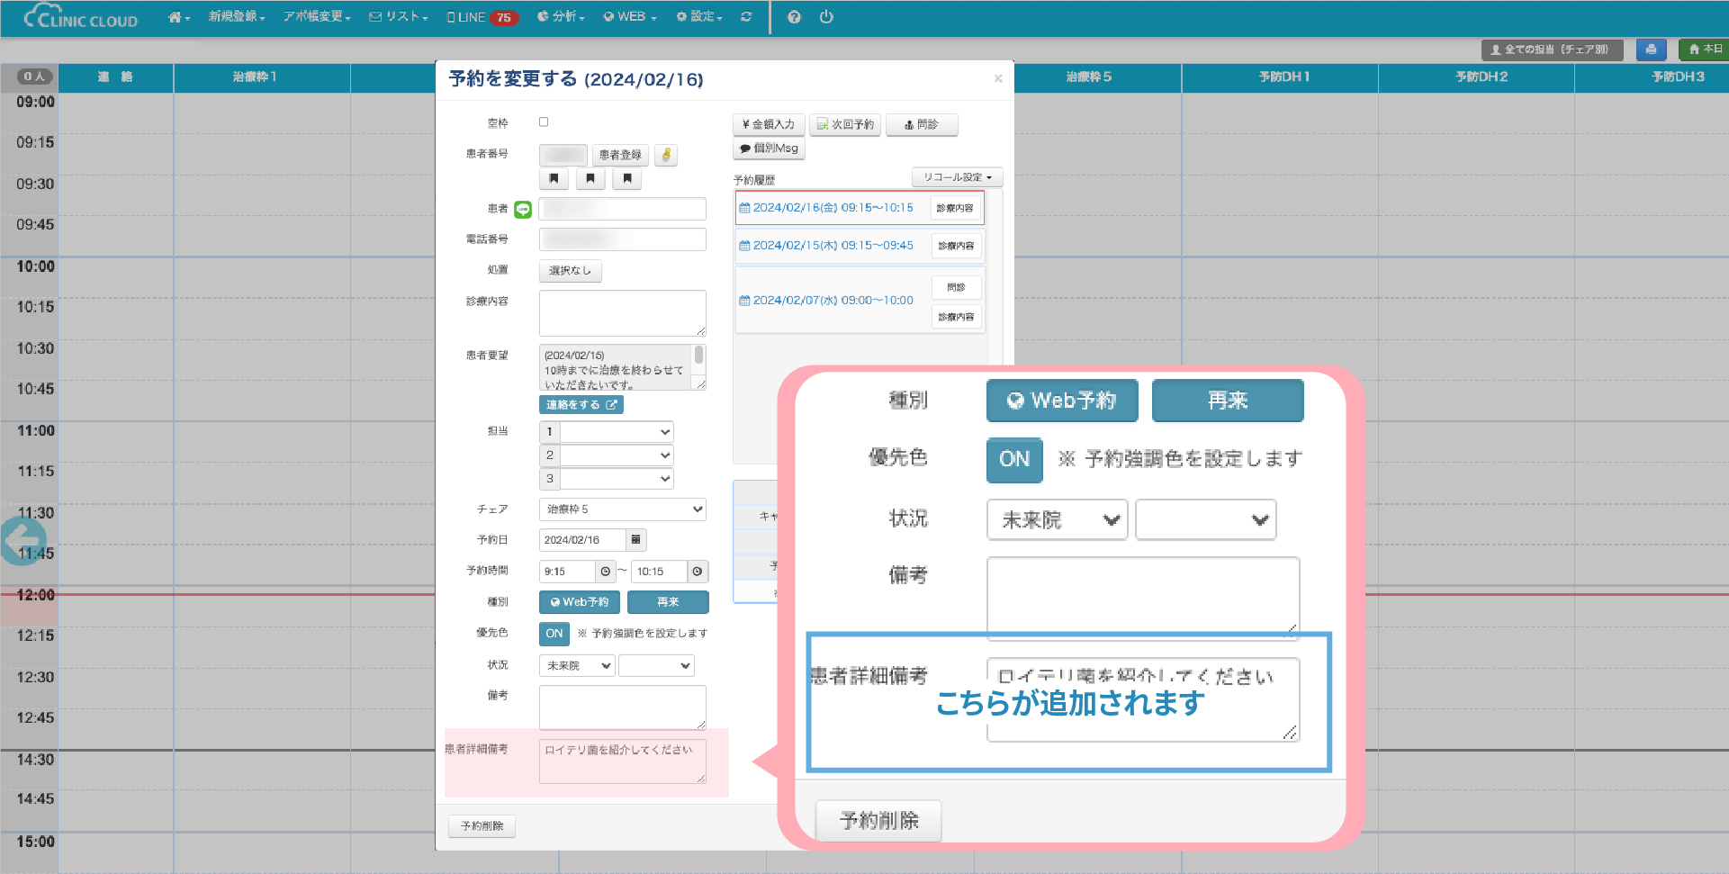The image size is (1729, 874).
Task: Click into the 診療内容 text area
Action: coord(622,313)
